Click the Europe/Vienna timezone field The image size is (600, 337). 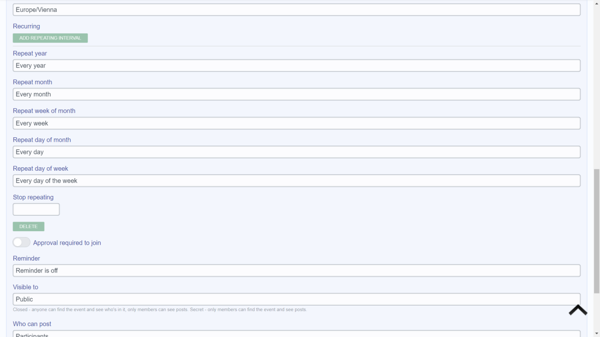[296, 9]
